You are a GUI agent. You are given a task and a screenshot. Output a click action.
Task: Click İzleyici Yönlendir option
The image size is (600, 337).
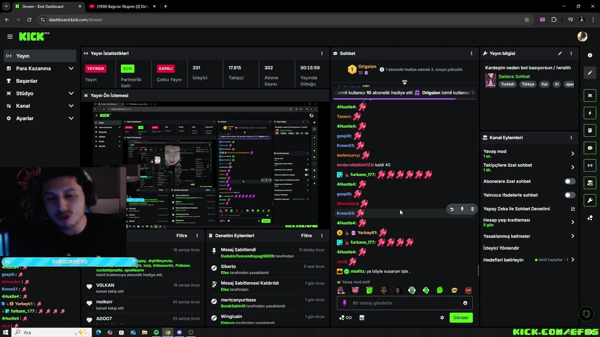coord(501,248)
